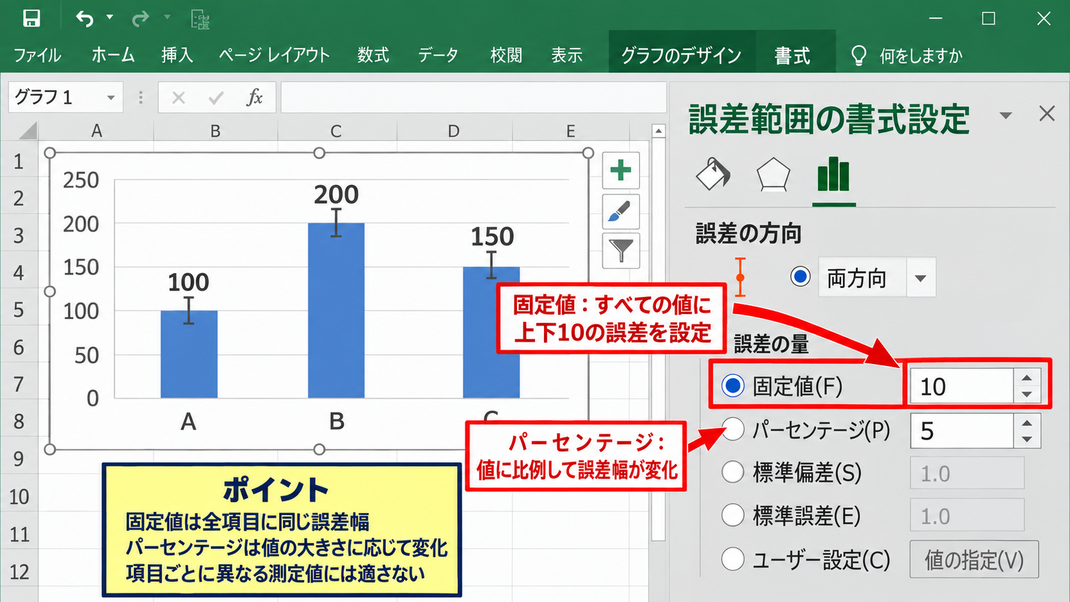Expand the 両方向 direction dropdown arrow

coord(920,278)
